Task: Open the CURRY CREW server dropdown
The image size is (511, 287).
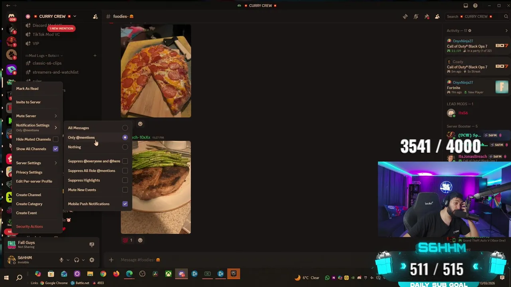Action: coord(74,16)
